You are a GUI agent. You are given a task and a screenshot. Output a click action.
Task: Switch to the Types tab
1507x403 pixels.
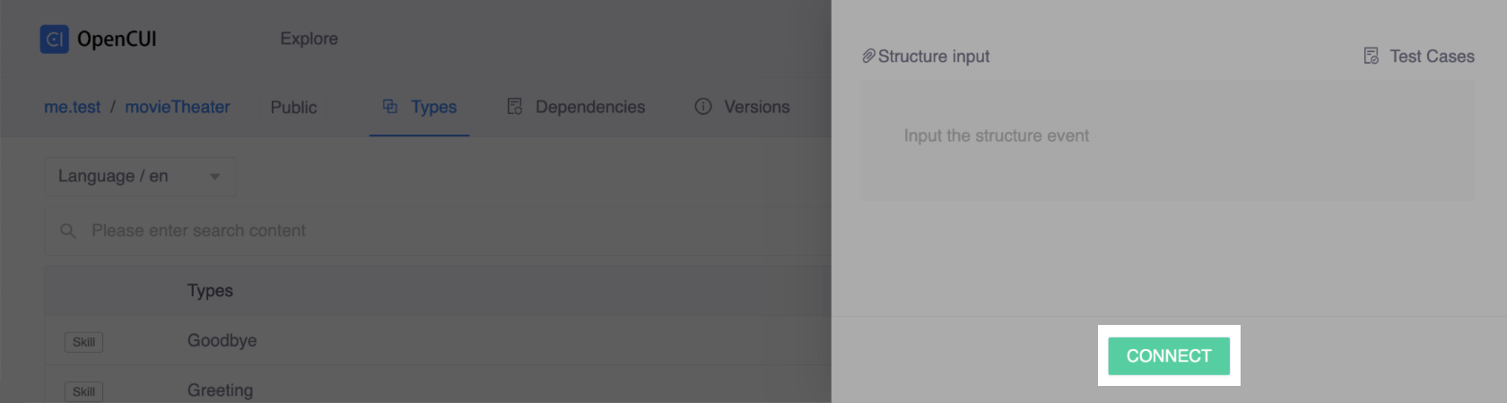click(x=433, y=107)
